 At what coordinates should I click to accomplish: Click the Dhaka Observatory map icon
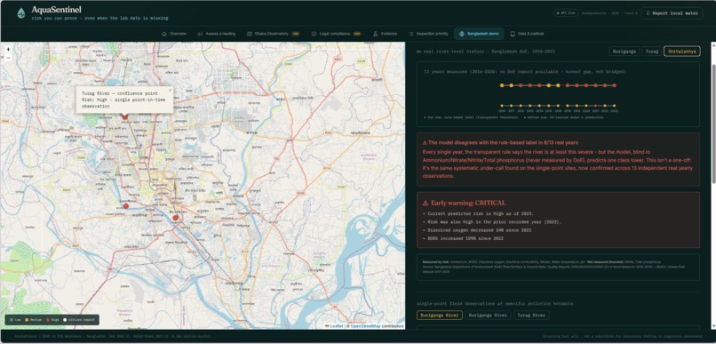pos(250,34)
